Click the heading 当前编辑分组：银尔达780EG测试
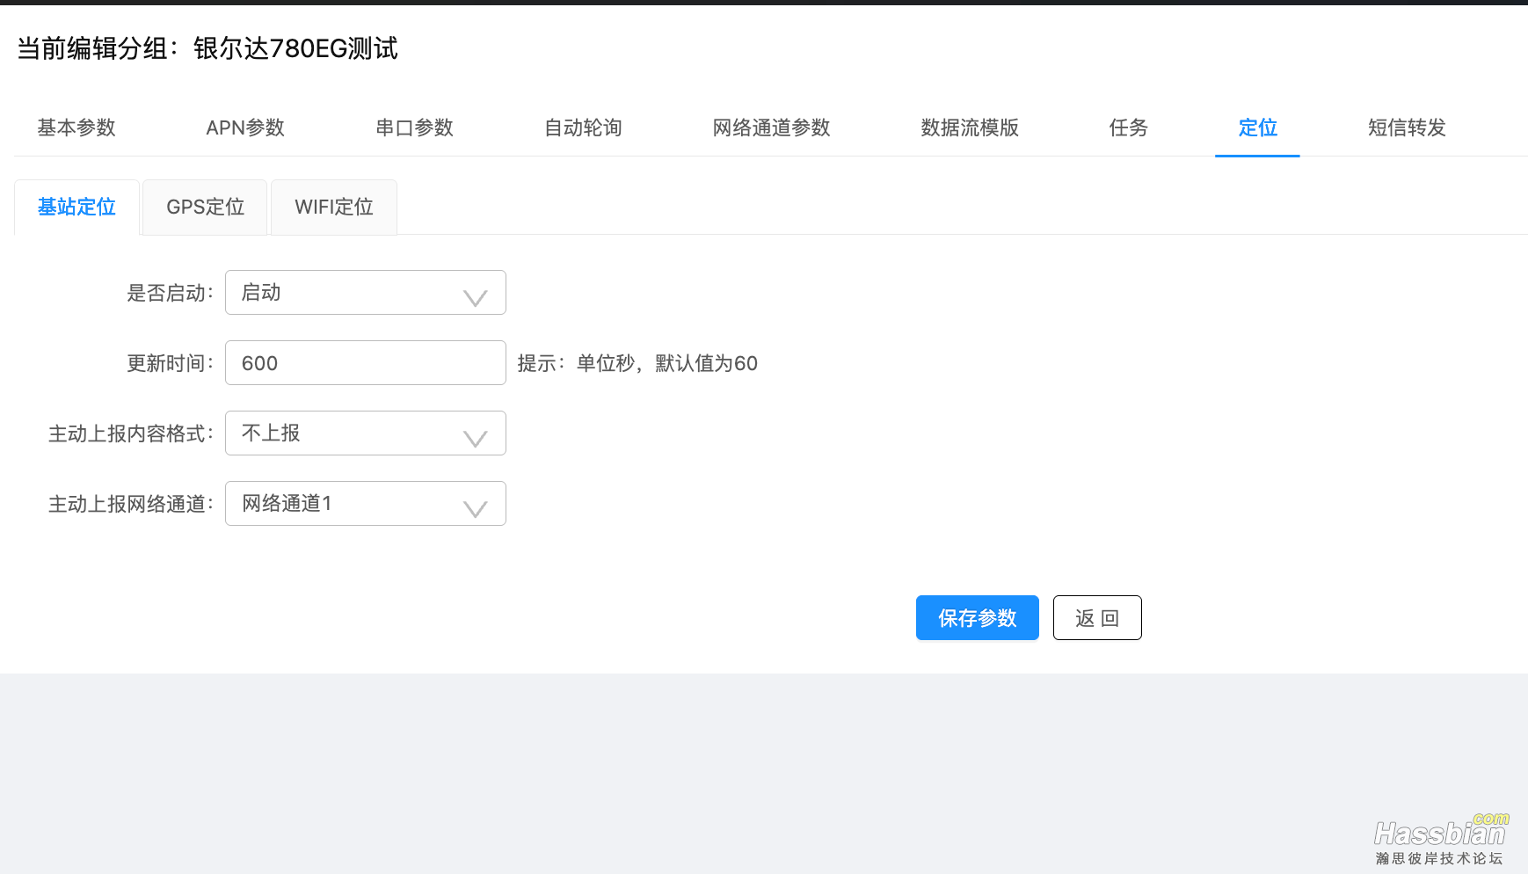1528x874 pixels. pyautogui.click(x=207, y=48)
